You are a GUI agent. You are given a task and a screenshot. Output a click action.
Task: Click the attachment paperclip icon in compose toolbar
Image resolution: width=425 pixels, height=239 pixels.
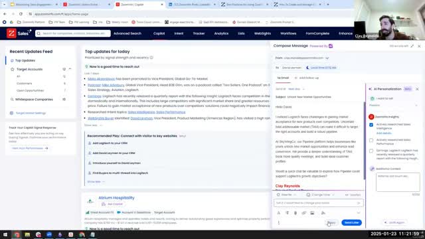point(296,213)
